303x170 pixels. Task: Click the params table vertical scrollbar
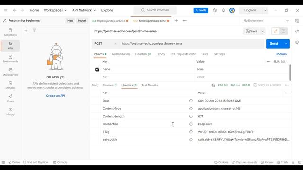[x=290, y=73]
